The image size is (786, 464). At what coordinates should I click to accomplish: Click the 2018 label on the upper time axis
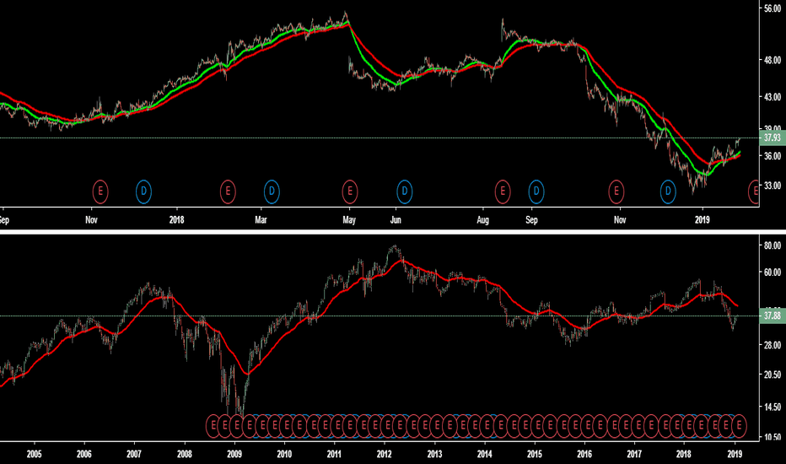click(176, 219)
